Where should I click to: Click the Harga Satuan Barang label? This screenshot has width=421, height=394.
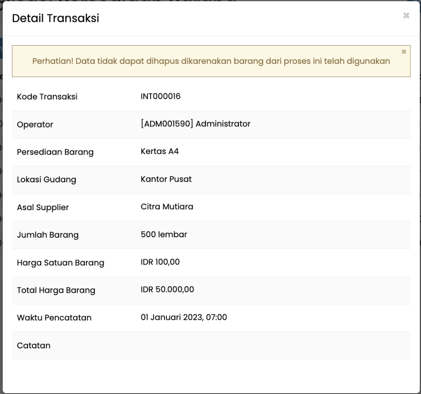60,263
